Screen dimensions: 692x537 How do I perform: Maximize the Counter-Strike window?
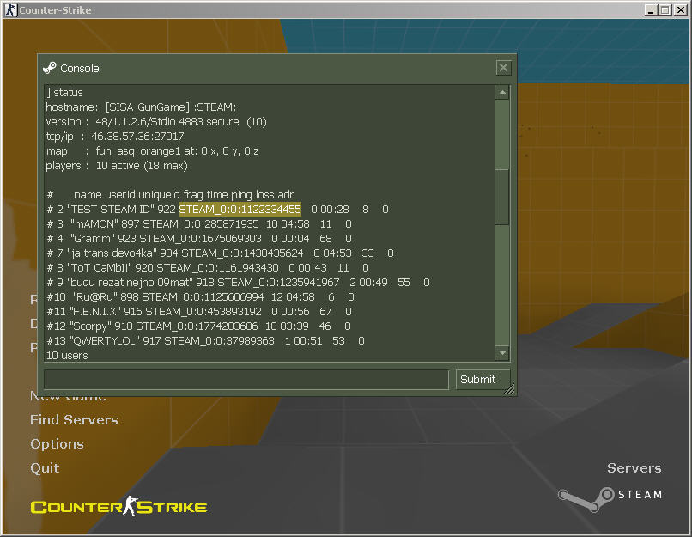pyautogui.click(x=665, y=10)
